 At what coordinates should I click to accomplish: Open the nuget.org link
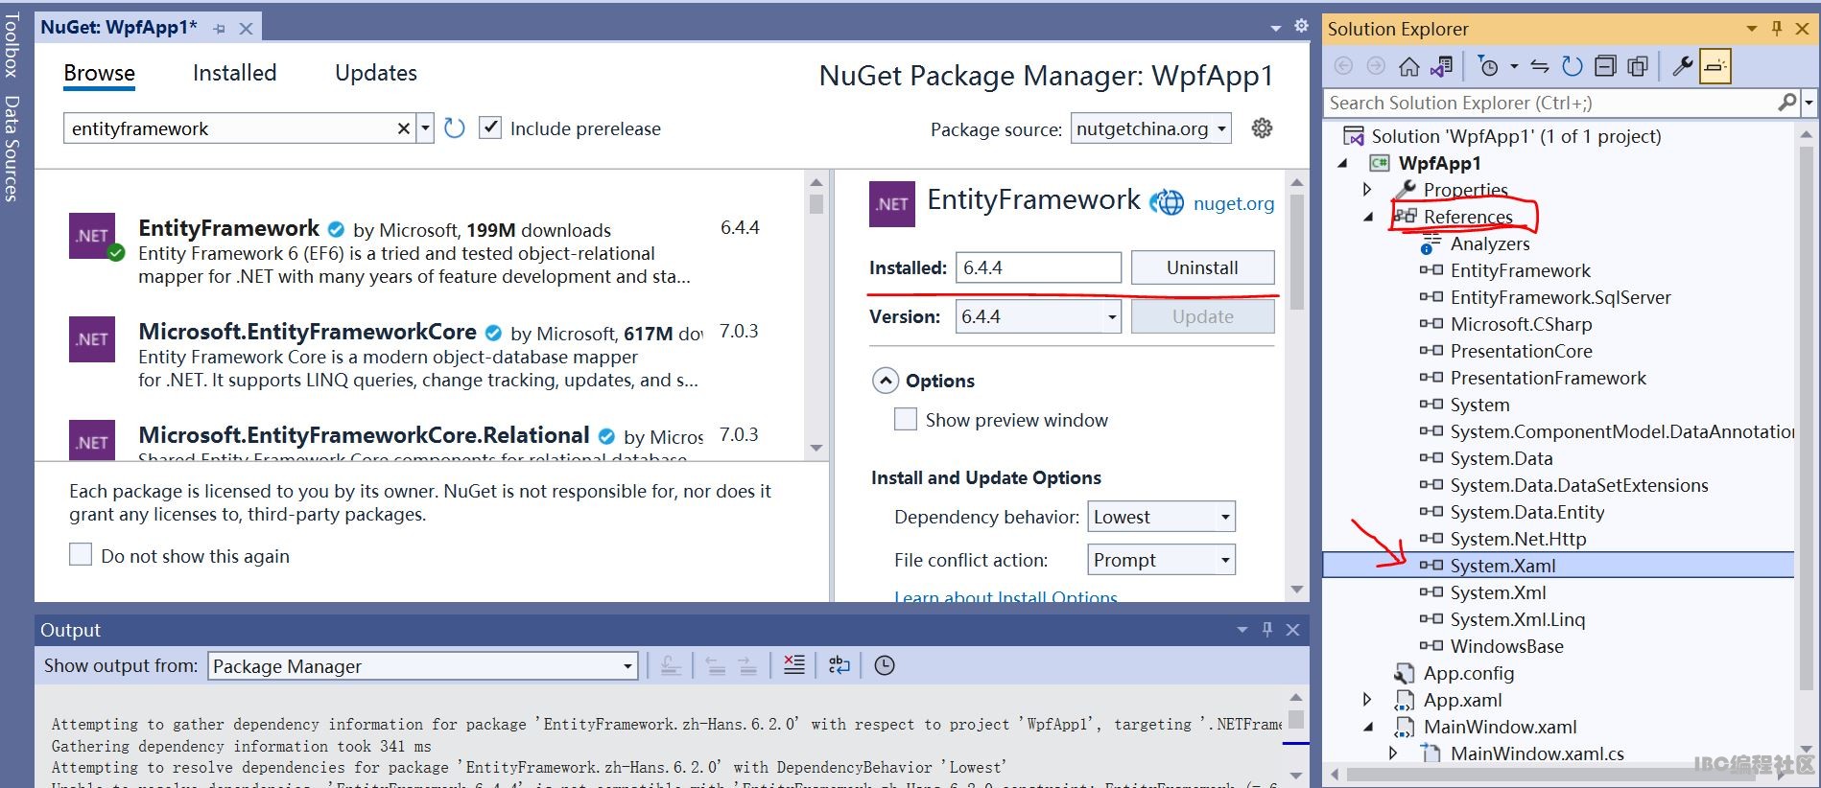(1234, 203)
